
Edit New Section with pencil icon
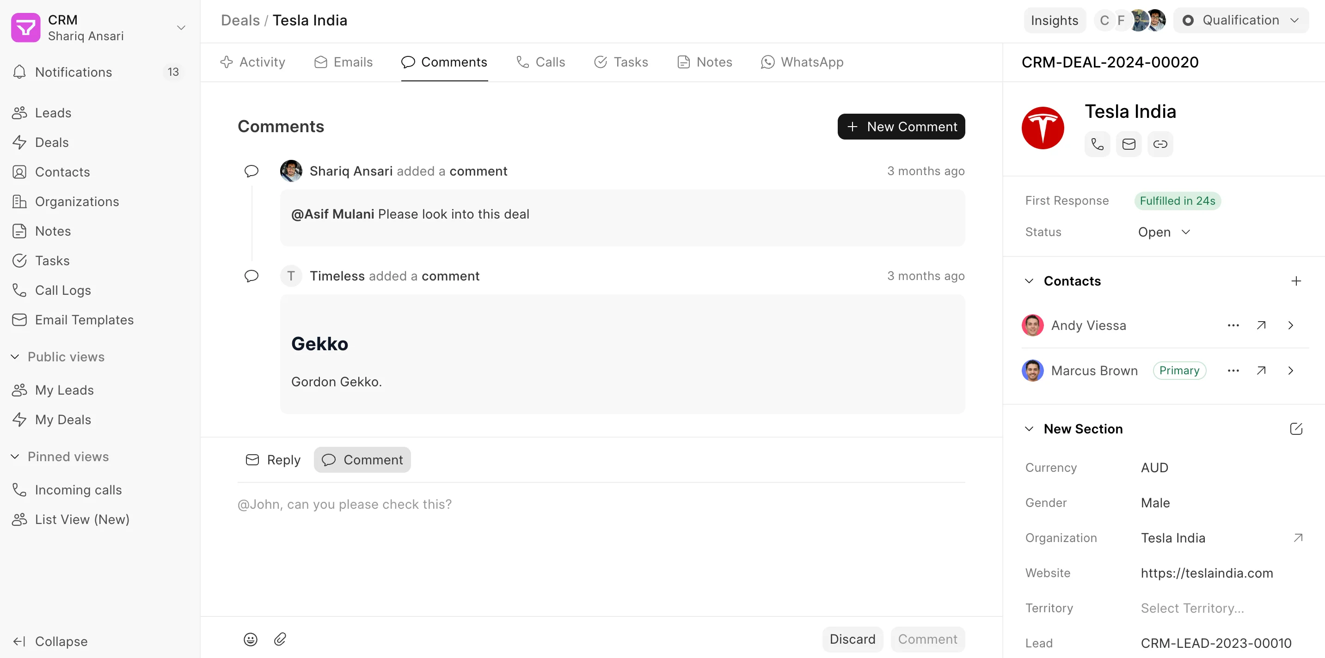(x=1296, y=429)
